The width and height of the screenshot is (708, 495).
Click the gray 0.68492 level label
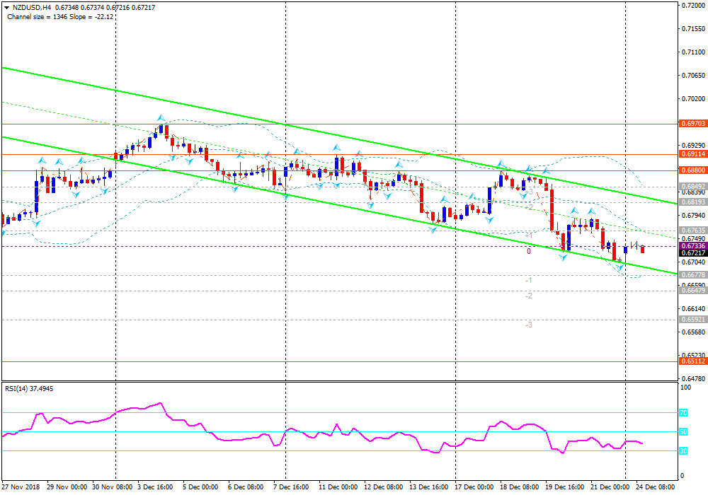point(692,186)
